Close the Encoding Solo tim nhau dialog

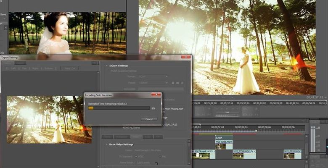tap(156, 94)
